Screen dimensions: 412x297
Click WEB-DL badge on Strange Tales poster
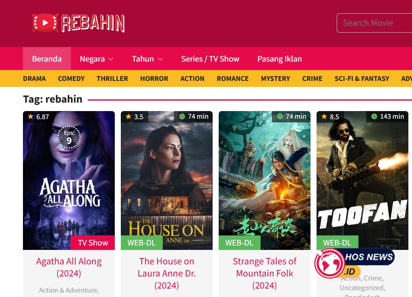239,243
